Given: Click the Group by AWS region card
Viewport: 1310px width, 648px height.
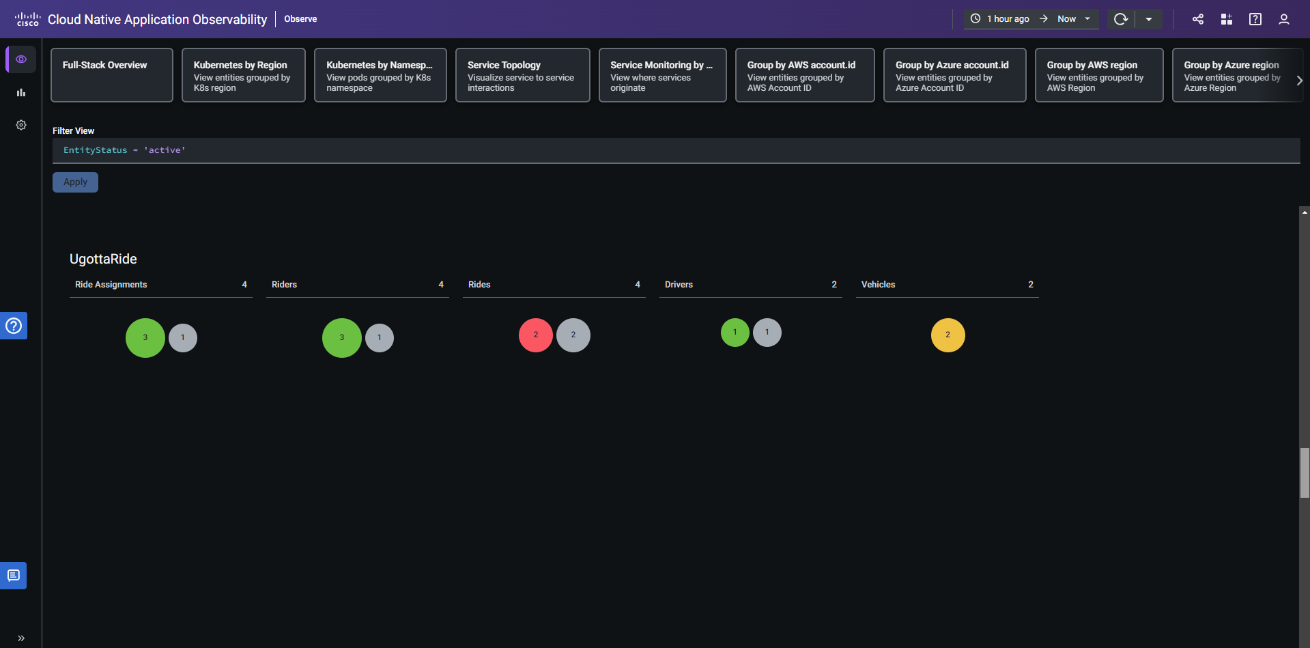Looking at the screenshot, I should pyautogui.click(x=1098, y=75).
